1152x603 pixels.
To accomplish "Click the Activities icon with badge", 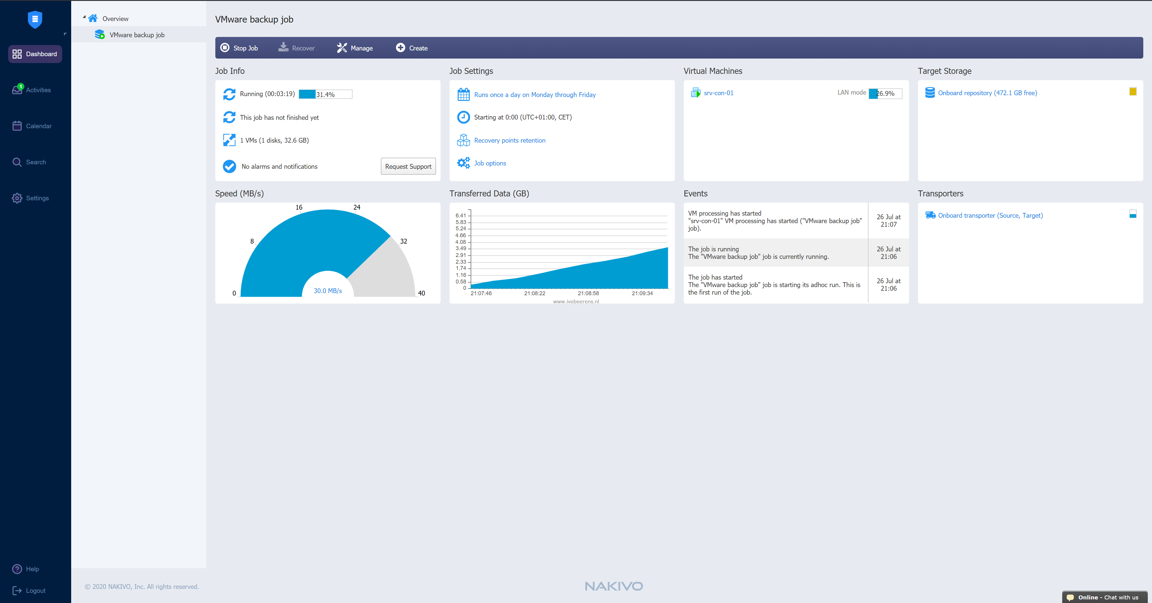I will (17, 89).
